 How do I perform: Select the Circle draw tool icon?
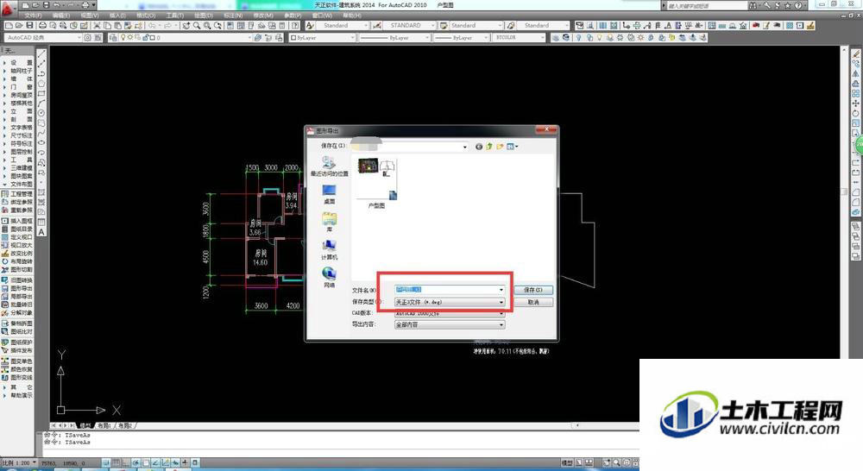[41, 113]
